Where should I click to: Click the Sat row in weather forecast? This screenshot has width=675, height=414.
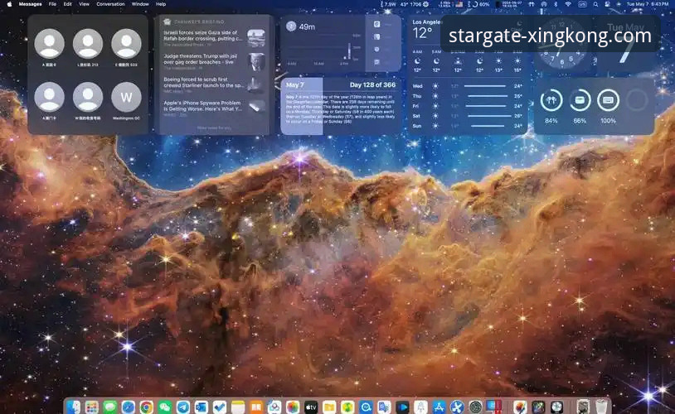pyautogui.click(x=467, y=116)
